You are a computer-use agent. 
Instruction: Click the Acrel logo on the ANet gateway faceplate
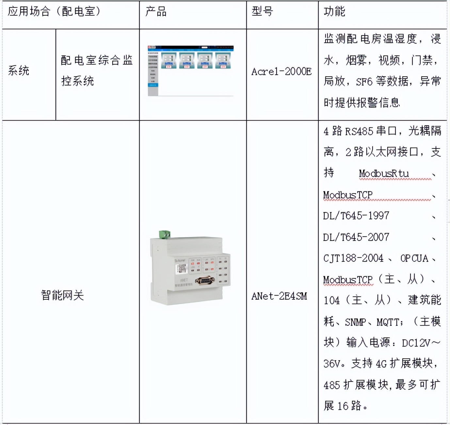181,260
